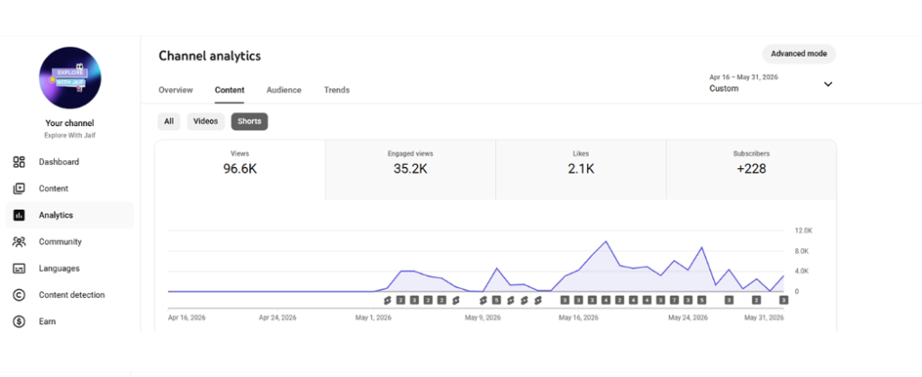Click the 'Channel analytics' heading

tap(209, 56)
